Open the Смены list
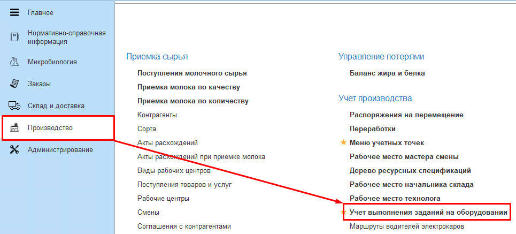The image size is (516, 234). (148, 213)
